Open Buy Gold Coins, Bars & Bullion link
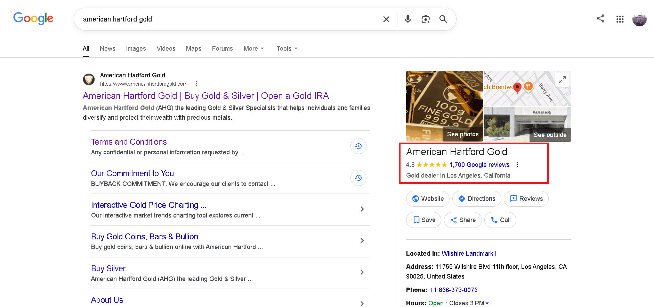Viewport: 654px width, 307px height. [x=145, y=237]
